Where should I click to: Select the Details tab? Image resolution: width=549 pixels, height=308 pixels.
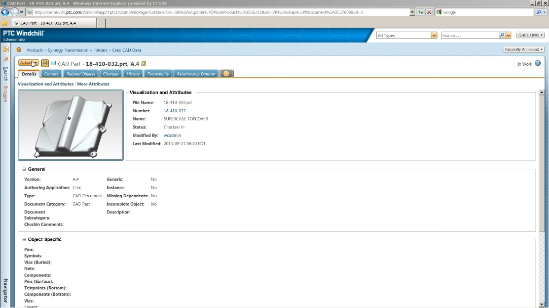29,74
